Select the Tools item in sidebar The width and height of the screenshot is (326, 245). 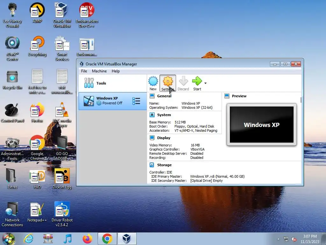(112, 83)
